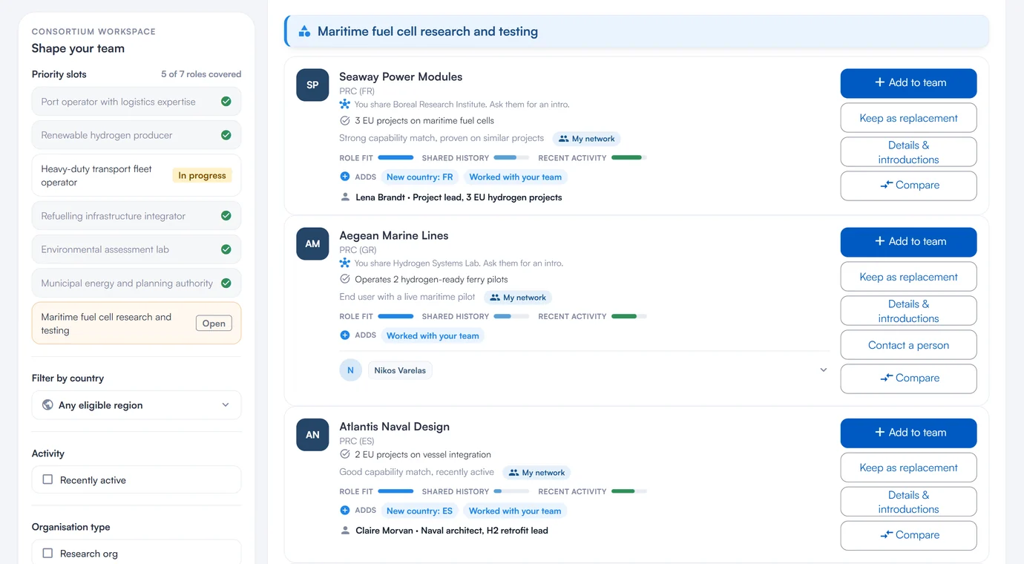
Task: Click green check on Renewable hydrogen producer
Action: coord(226,135)
